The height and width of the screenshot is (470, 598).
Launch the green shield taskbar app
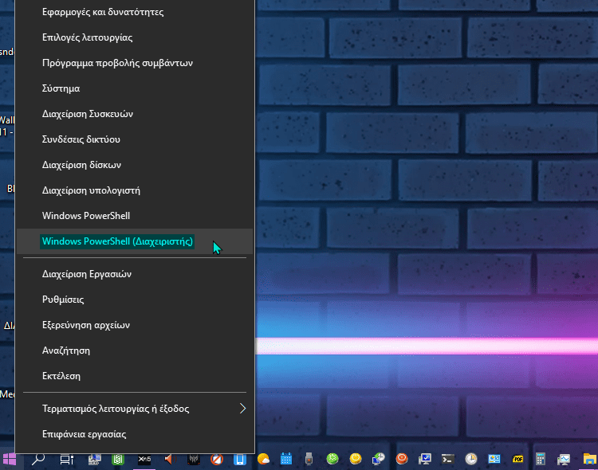118,460
